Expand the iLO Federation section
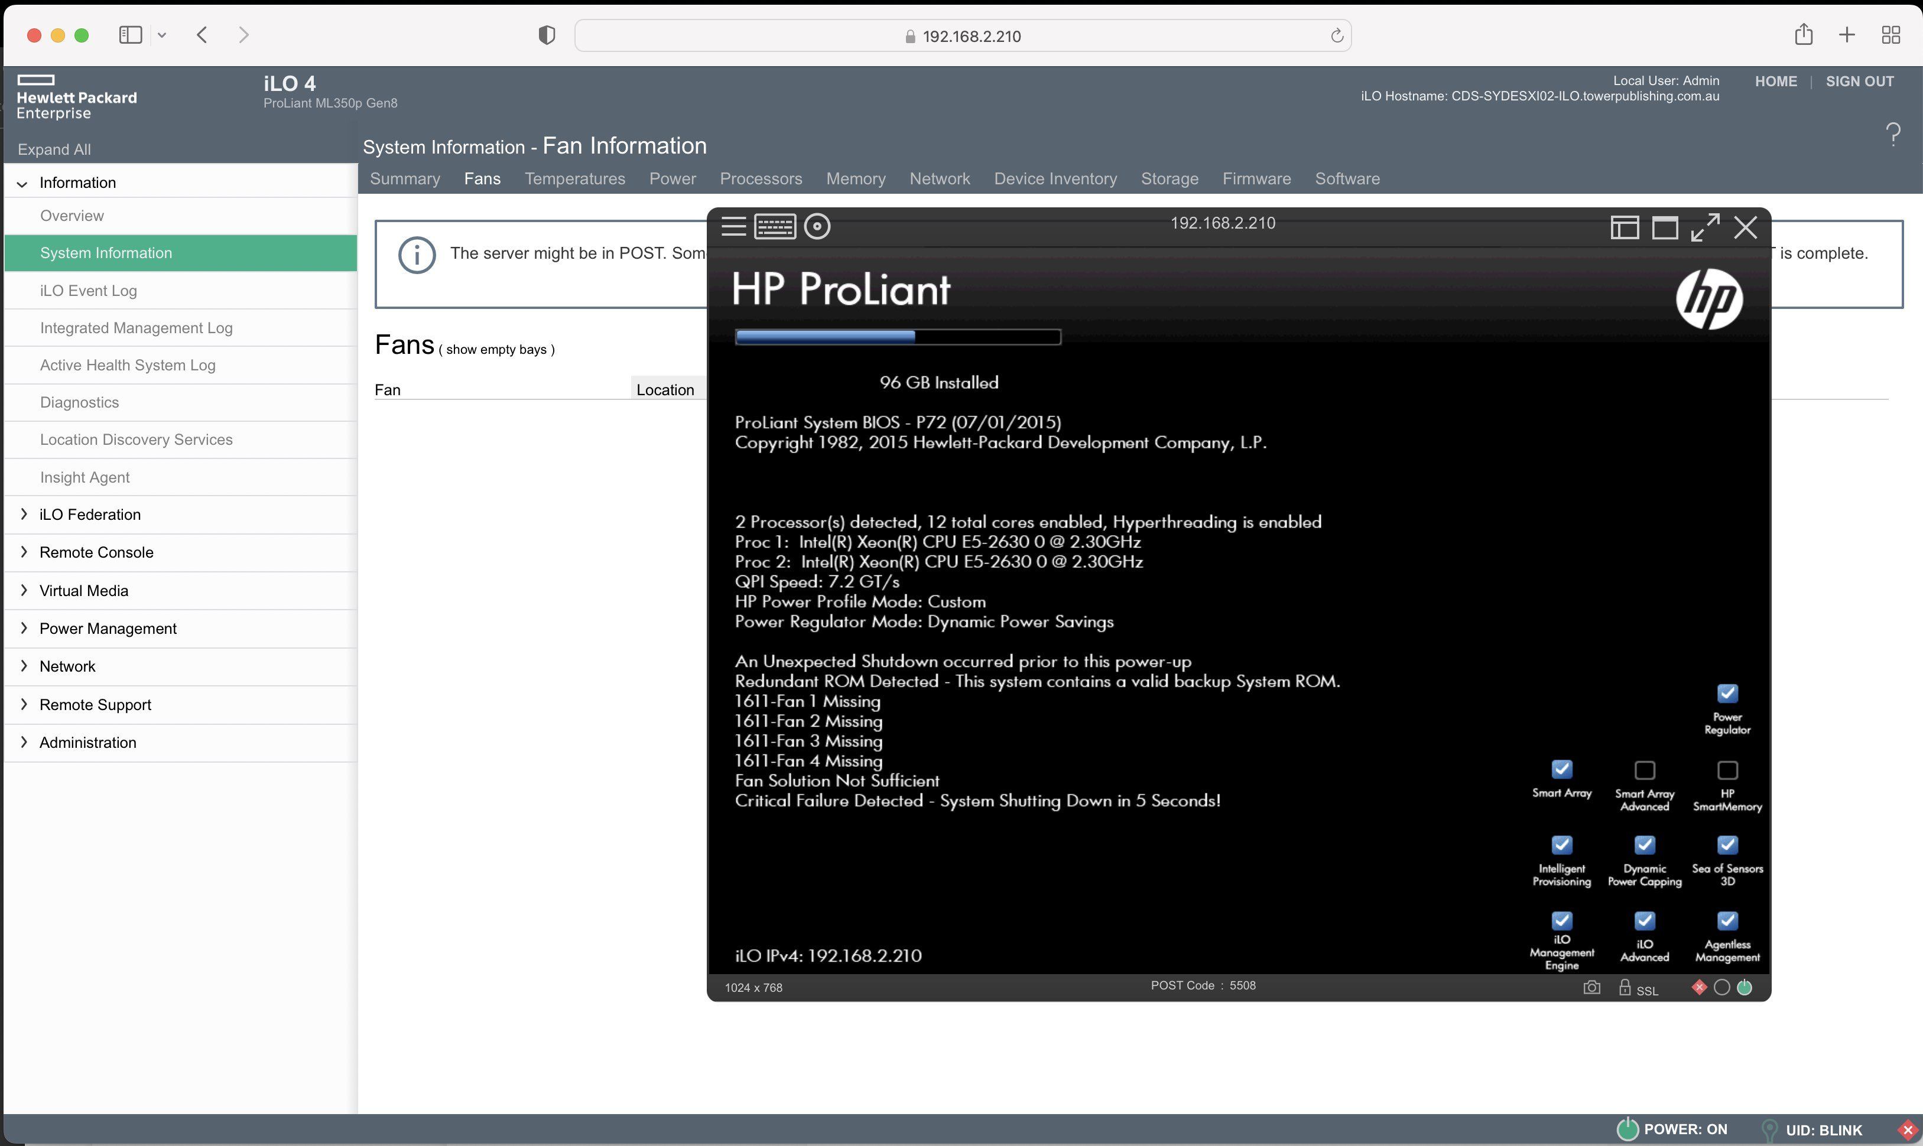1923x1146 pixels. coord(23,515)
